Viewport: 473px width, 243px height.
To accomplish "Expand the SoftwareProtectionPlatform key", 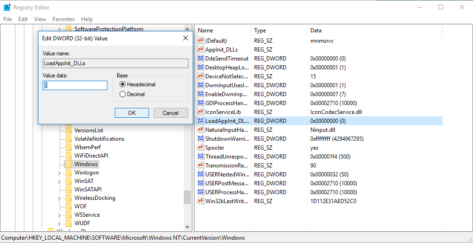I will tap(60, 29).
